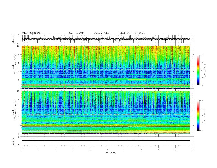Viewport: 217px width, 168px height.
Task: Click the "start UT = 8:0:1" text
Action: tap(132, 33)
